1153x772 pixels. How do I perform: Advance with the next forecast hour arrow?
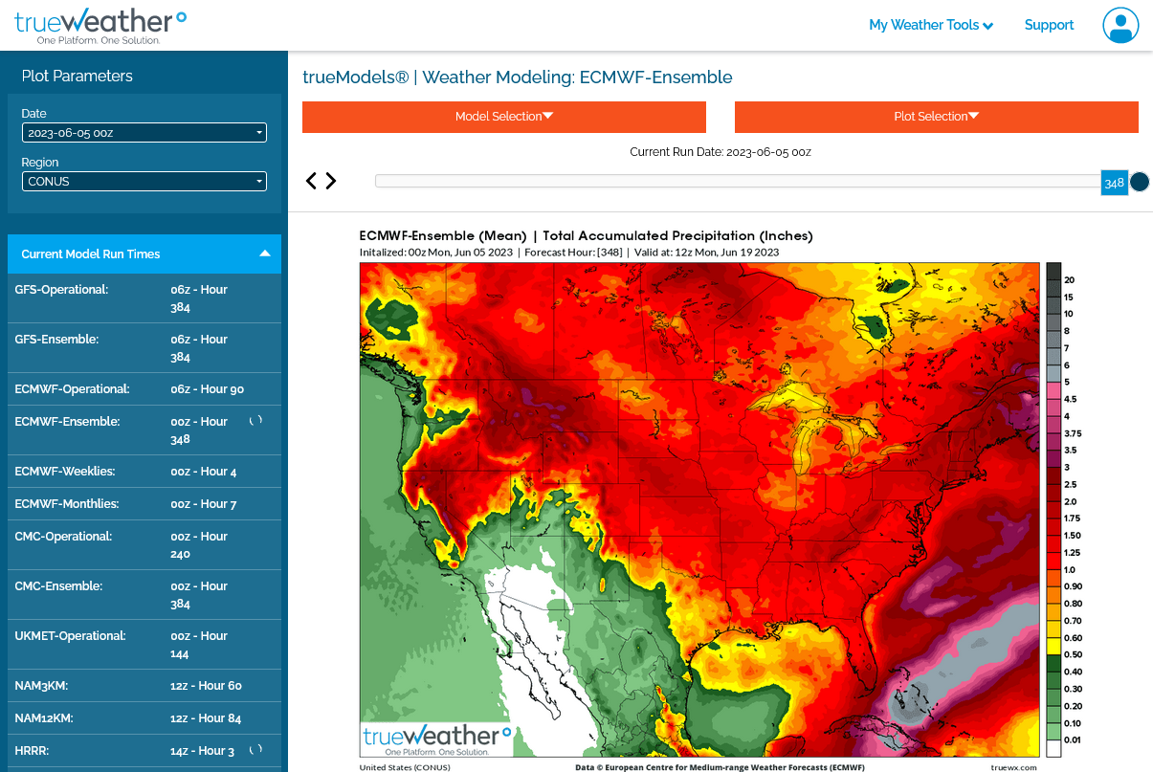point(331,181)
